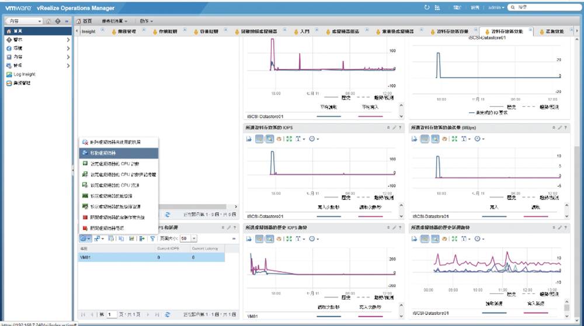Open the admin user dropdown in the header
This screenshot has height=326, width=584.
pos(496,8)
